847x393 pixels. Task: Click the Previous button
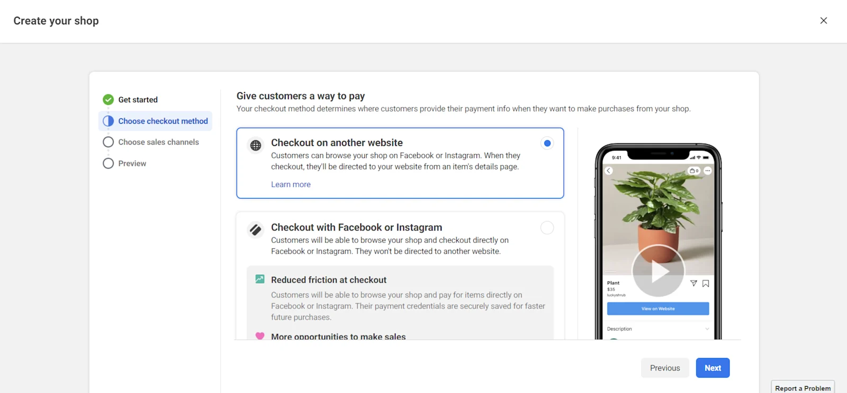(x=664, y=368)
